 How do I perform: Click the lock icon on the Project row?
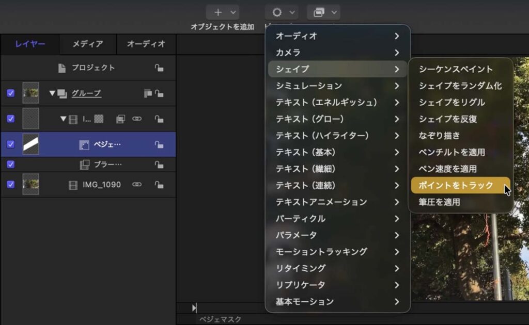point(159,68)
